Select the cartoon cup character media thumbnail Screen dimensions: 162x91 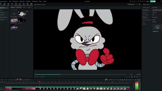tap(22, 14)
